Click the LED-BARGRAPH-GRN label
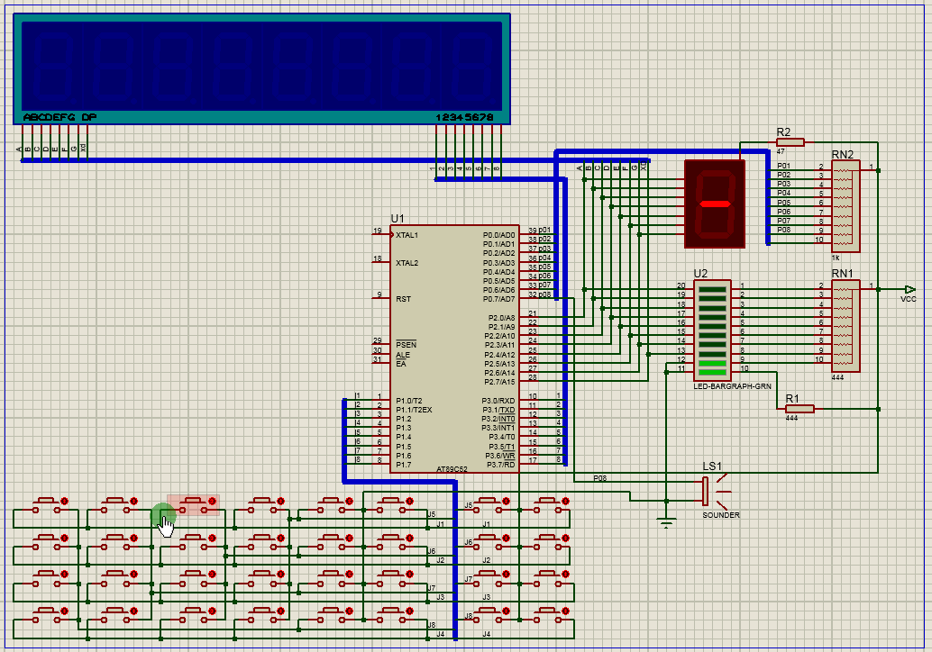 [732, 386]
